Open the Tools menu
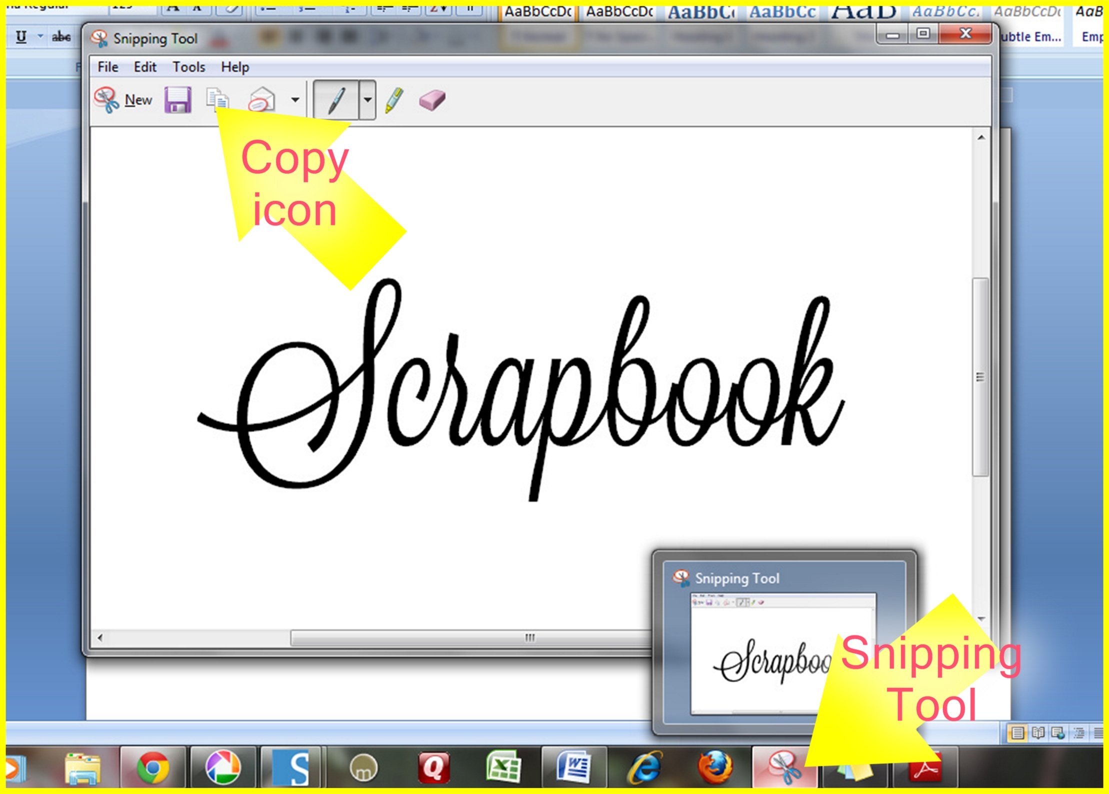This screenshot has height=794, width=1109. tap(188, 67)
